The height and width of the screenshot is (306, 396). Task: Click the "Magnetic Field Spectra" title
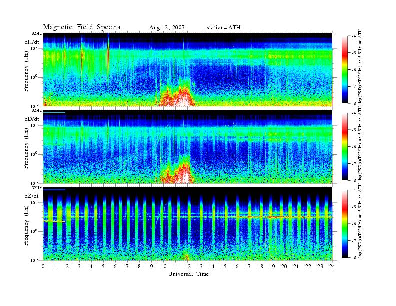(82, 27)
